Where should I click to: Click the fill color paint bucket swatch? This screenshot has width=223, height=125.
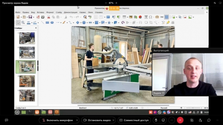click(35, 22)
